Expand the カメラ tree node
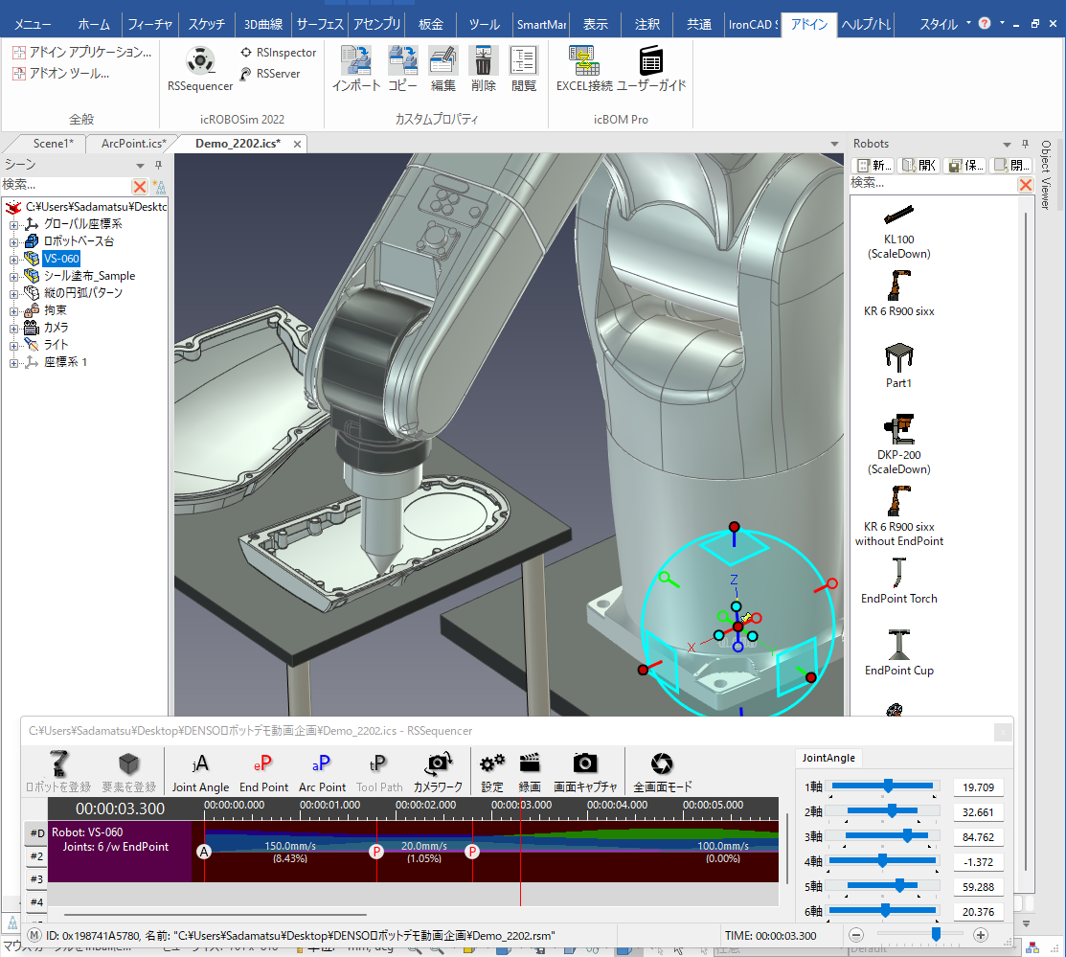The width and height of the screenshot is (1066, 957). pyautogui.click(x=14, y=328)
